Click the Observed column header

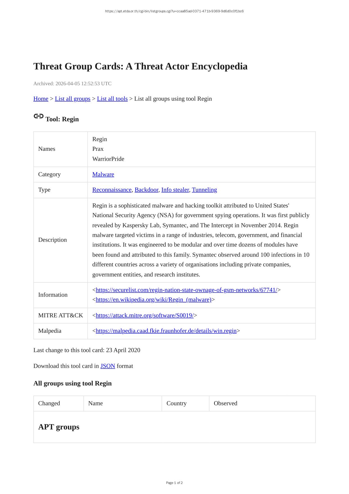click(x=225, y=403)
